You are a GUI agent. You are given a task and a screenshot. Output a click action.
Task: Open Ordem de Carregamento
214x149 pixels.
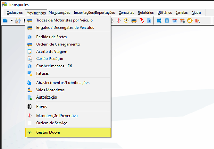coord(68,44)
